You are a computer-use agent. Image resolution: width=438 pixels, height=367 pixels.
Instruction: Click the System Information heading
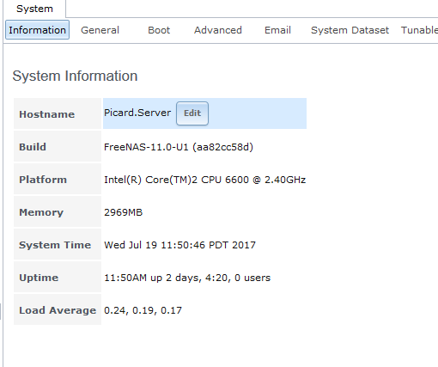pos(75,76)
